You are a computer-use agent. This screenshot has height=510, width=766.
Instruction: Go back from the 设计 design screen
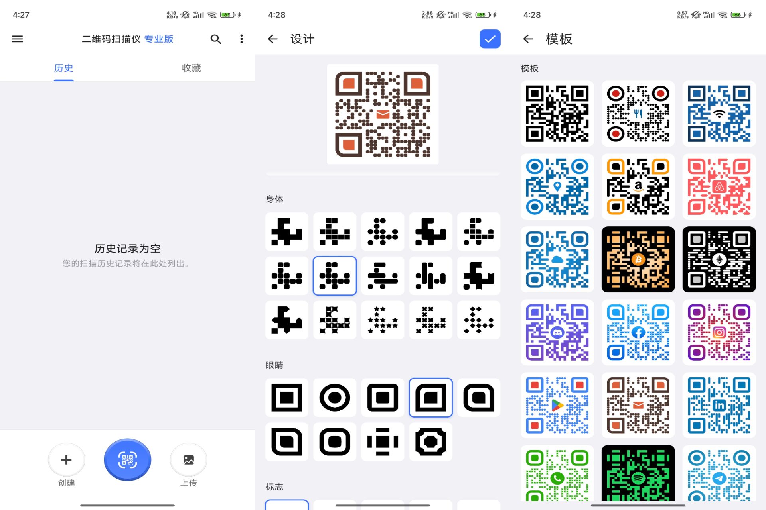[272, 39]
